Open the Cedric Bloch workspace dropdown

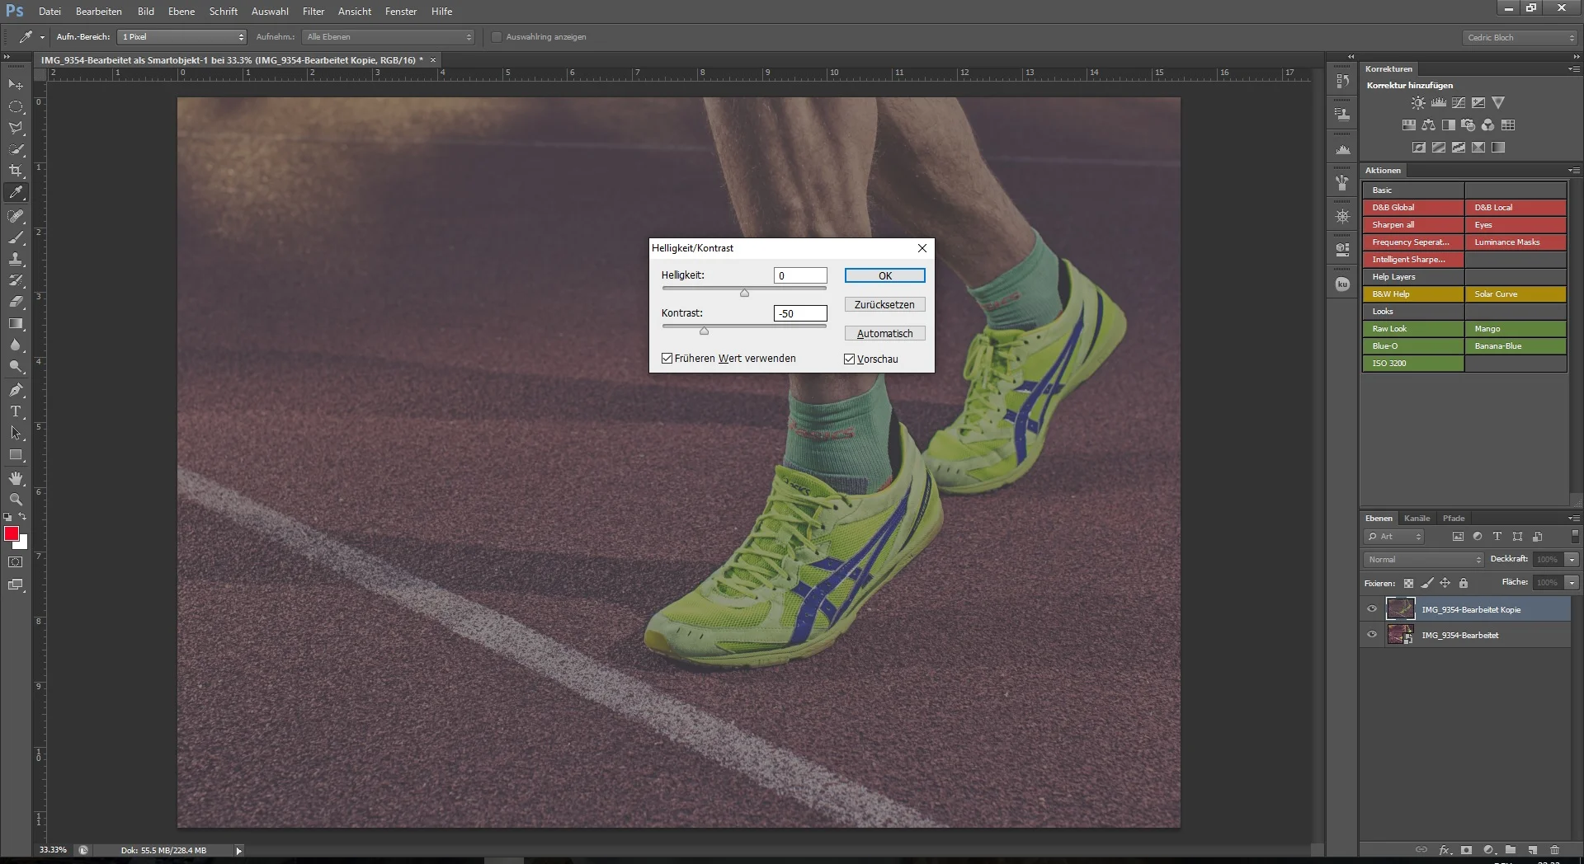click(1520, 38)
